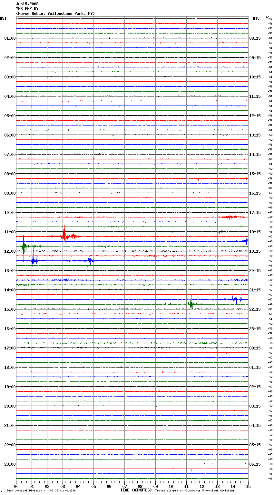Select the 09:15 UTC time label
This screenshot has height=495, width=274.
(255, 58)
